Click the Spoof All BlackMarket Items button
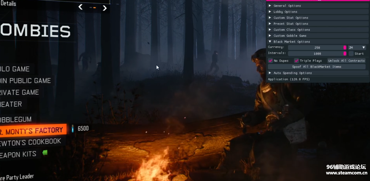 point(317,67)
